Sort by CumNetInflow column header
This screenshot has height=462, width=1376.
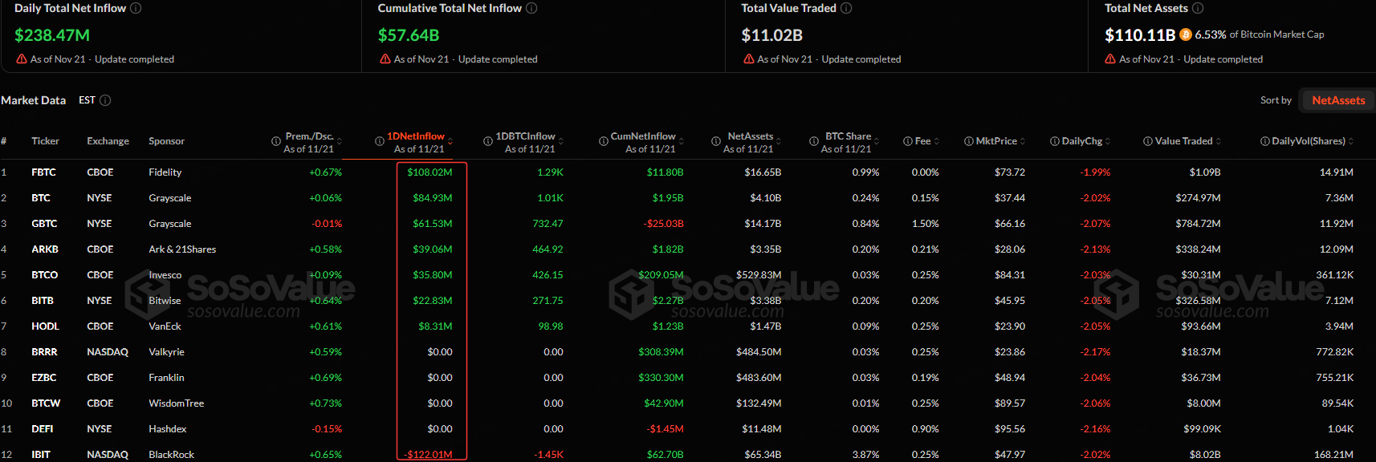[x=642, y=136]
